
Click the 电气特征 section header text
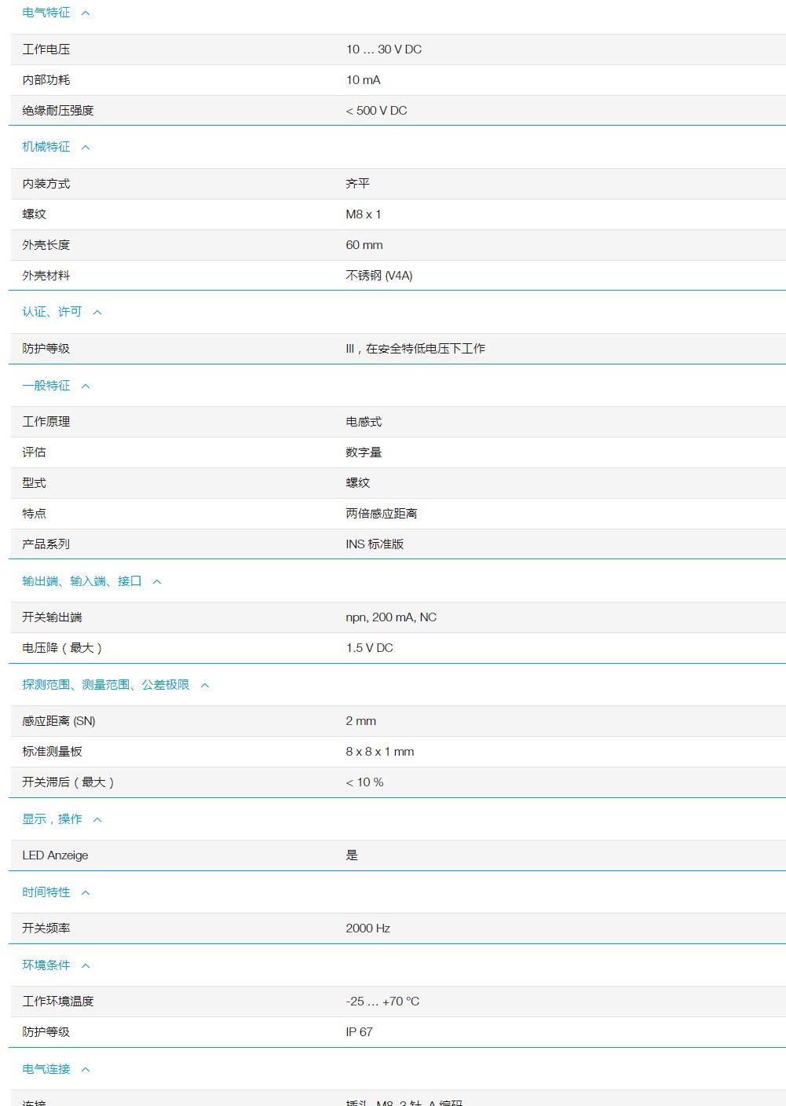[x=44, y=13]
